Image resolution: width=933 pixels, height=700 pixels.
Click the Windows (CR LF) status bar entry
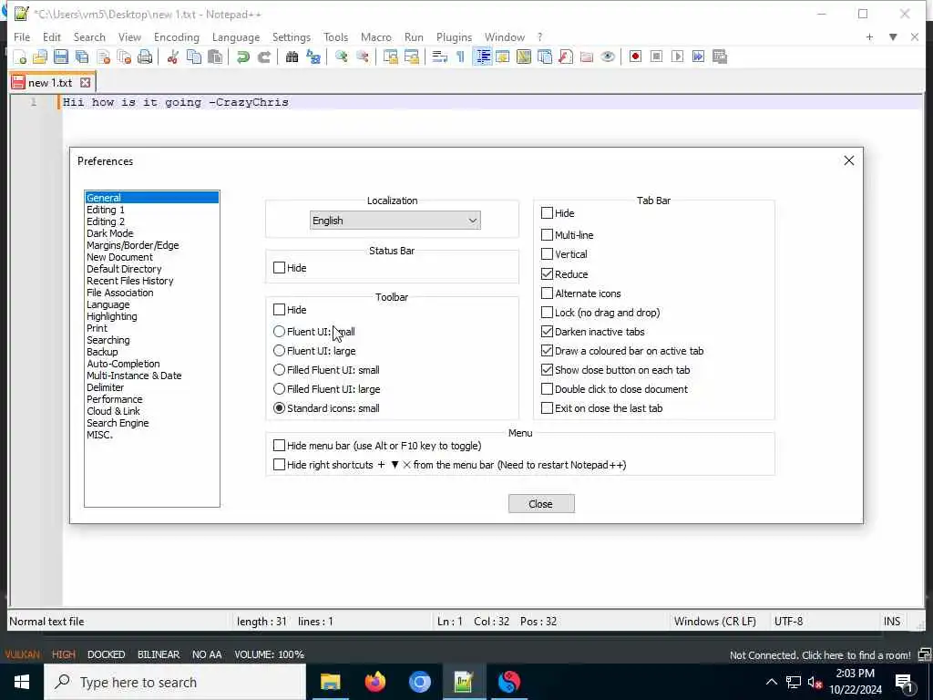tap(714, 621)
